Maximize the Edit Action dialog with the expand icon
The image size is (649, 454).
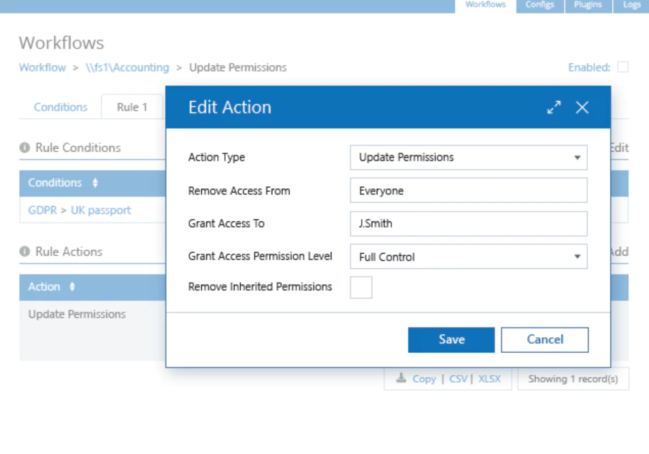point(554,106)
